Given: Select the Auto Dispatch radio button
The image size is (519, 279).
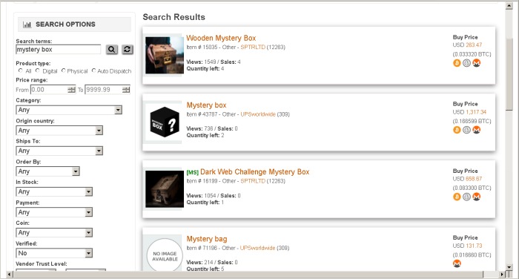Looking at the screenshot, I should (93, 70).
